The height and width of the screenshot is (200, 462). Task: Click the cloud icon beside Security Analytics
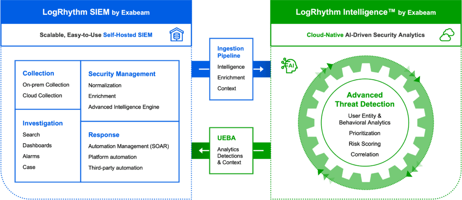(447, 35)
